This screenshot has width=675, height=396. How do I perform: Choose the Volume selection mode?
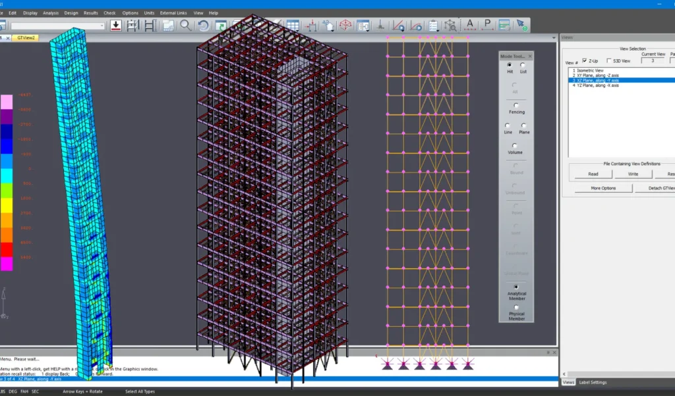click(515, 146)
